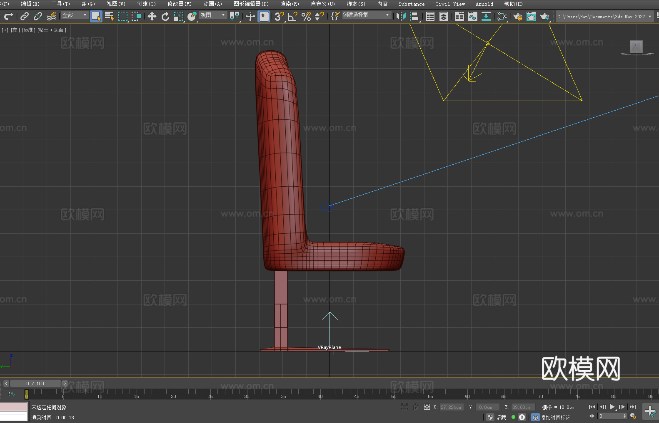Open the selection filter 全部 dropdown
The image size is (659, 423).
coord(75,15)
